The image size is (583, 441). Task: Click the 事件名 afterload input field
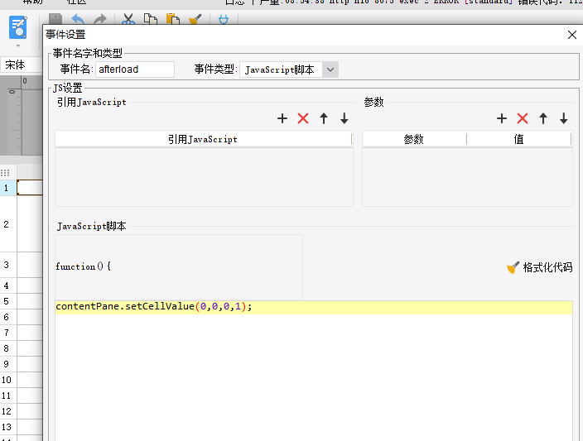[x=135, y=70]
